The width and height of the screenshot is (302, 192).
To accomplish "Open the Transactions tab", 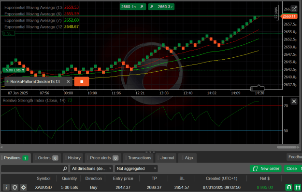I will tap(138, 158).
